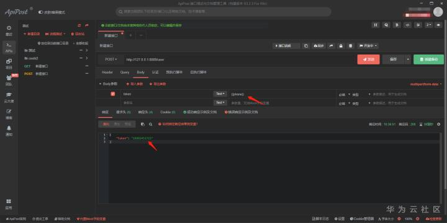Click the gray Save button
The height and width of the screenshot is (223, 447).
pyautogui.click(x=393, y=59)
